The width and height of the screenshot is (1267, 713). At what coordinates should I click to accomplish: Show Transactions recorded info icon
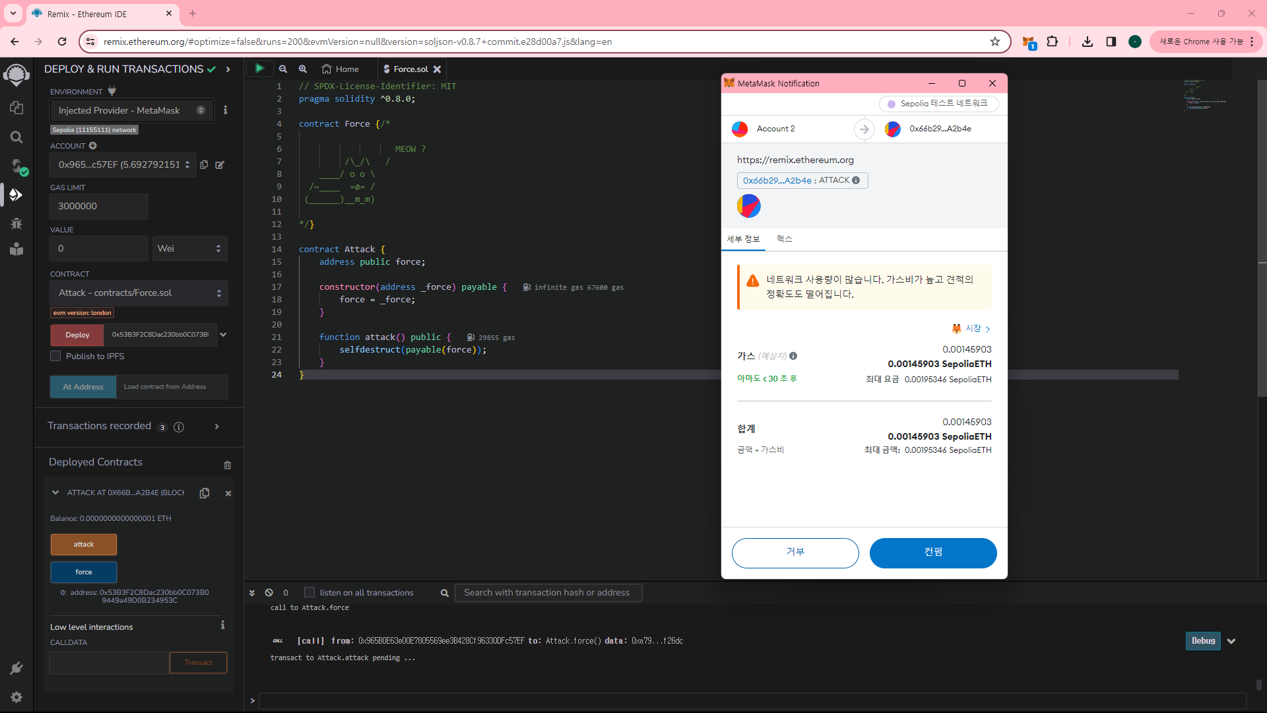click(179, 427)
